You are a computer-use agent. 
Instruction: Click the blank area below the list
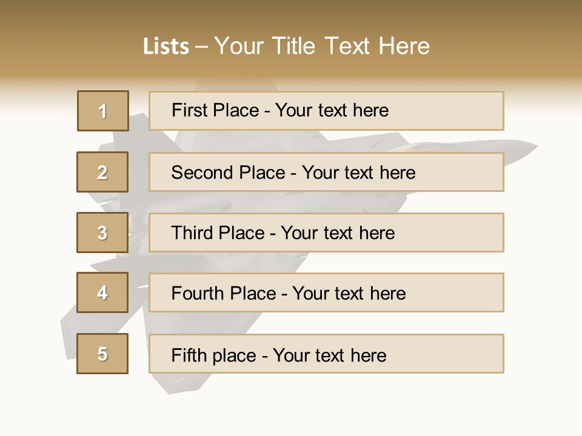pos(291,406)
